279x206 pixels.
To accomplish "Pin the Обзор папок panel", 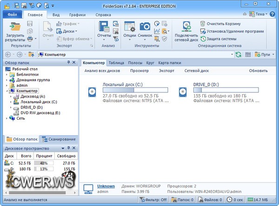I will 69,62.
